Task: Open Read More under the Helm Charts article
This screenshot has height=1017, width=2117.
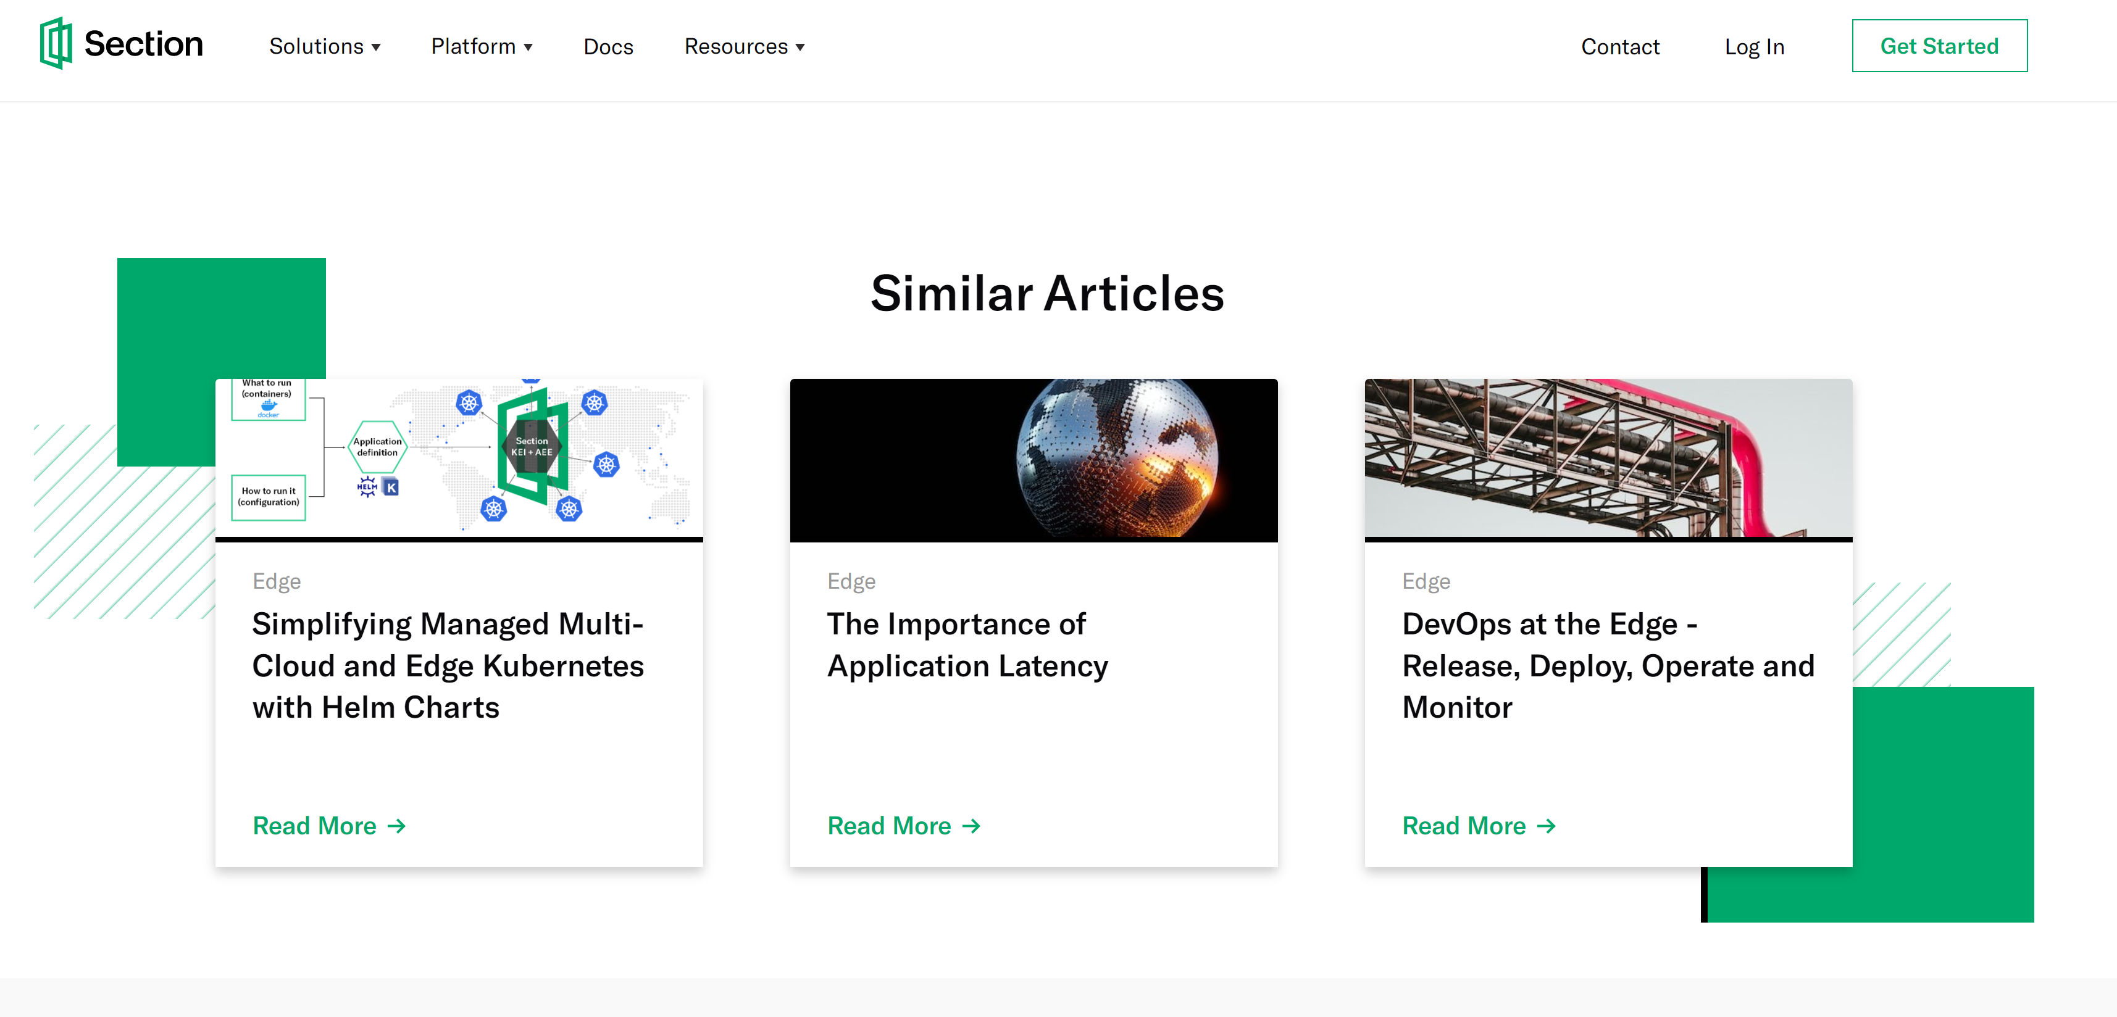Action: tap(315, 826)
